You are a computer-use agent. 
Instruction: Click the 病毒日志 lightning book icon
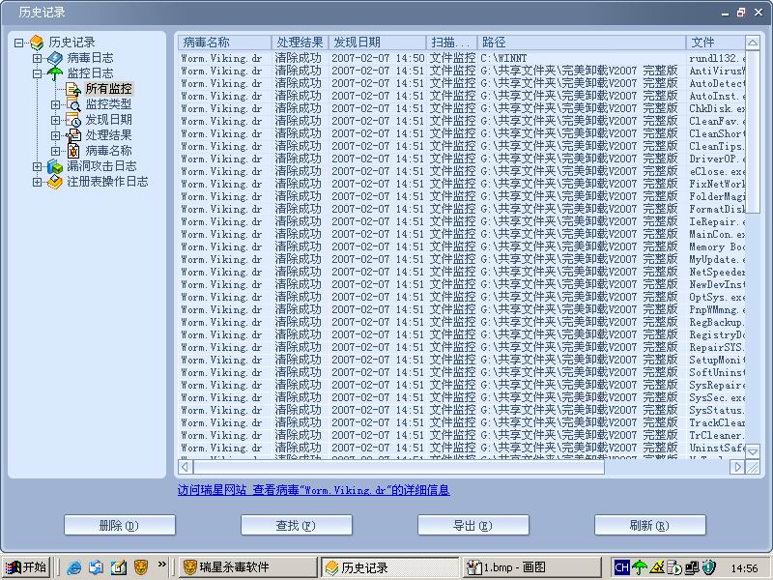pyautogui.click(x=55, y=58)
